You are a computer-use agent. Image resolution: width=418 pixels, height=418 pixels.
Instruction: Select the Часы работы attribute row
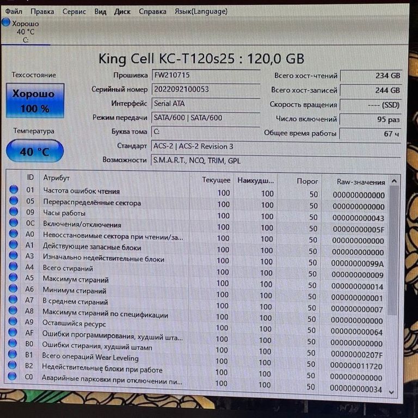197,214
